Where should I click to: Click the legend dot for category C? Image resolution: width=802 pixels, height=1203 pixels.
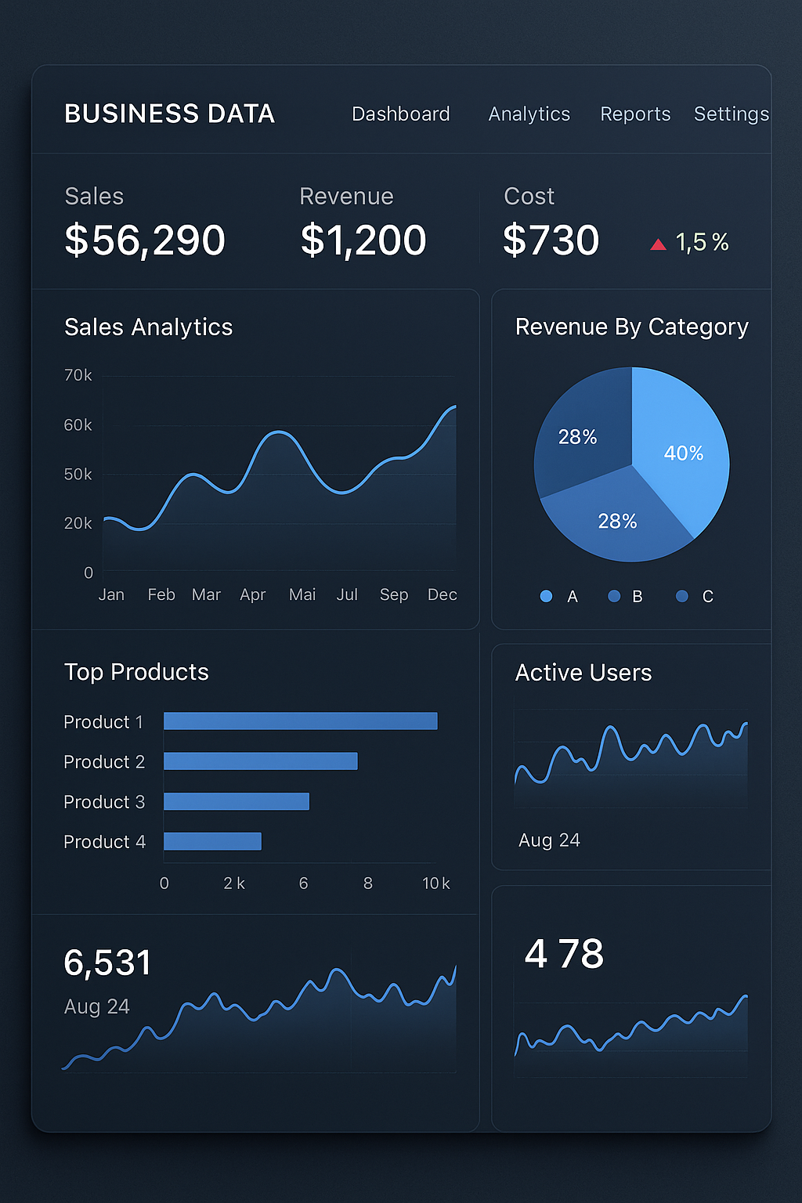click(x=681, y=596)
